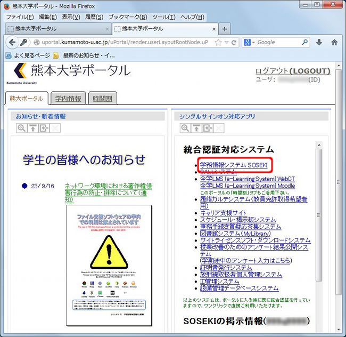Open the よく見るページ bookmark
The width and height of the screenshot is (346, 337).
[28, 55]
